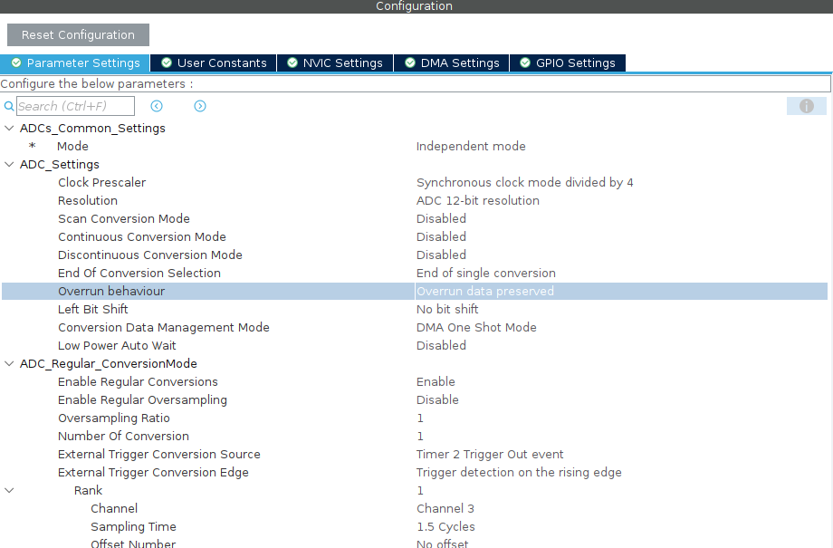The width and height of the screenshot is (833, 548).
Task: Change Scan Conversion Mode Disabled value
Action: pyautogui.click(x=441, y=218)
